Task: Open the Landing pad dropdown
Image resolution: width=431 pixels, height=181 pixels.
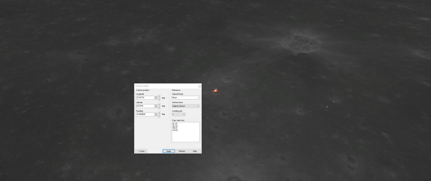Action: [x=178, y=114]
